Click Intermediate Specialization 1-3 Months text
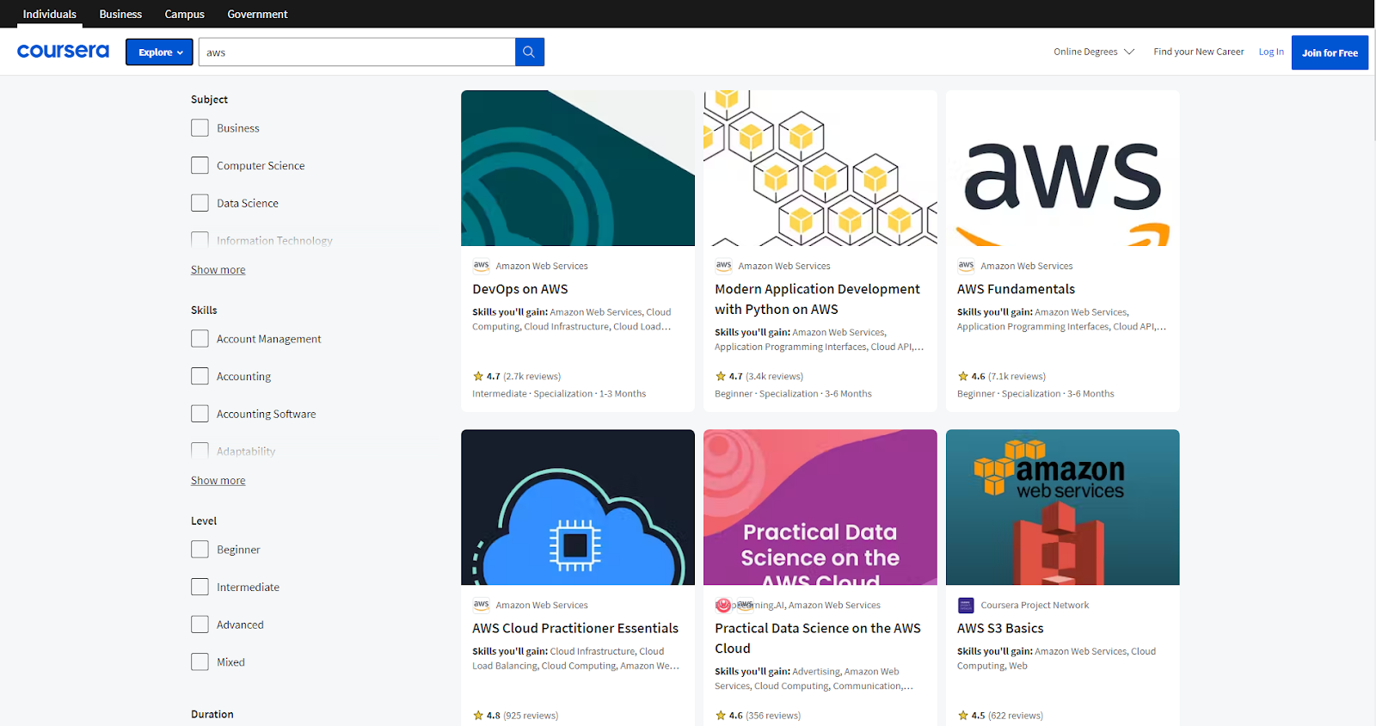Screen dimensions: 1376x726 [559, 393]
